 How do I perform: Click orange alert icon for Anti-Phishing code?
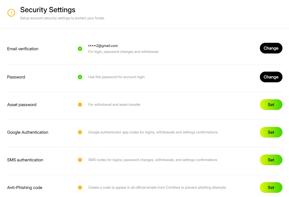[80, 187]
